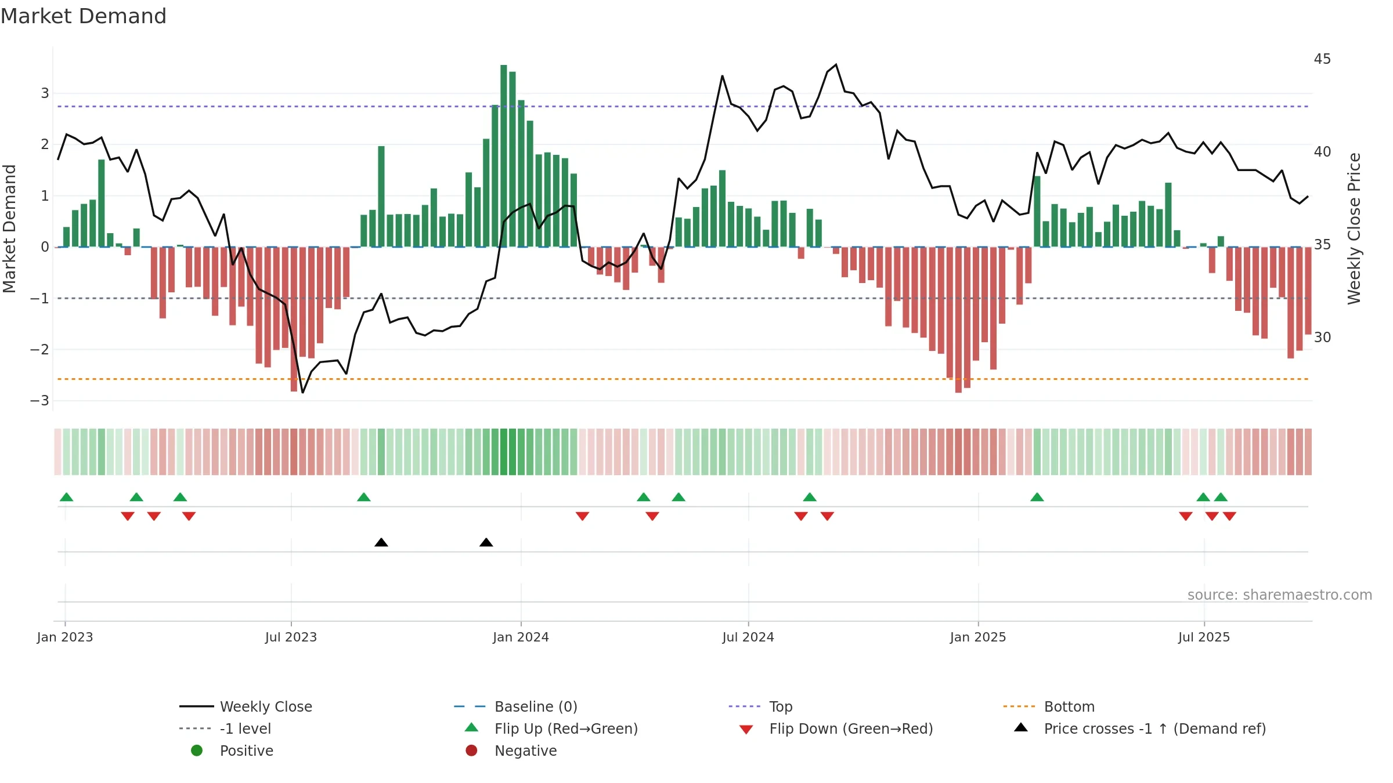Image resolution: width=1393 pixels, height=783 pixels.
Task: Toggle the Baseline (0) legend entry
Action: coord(515,706)
